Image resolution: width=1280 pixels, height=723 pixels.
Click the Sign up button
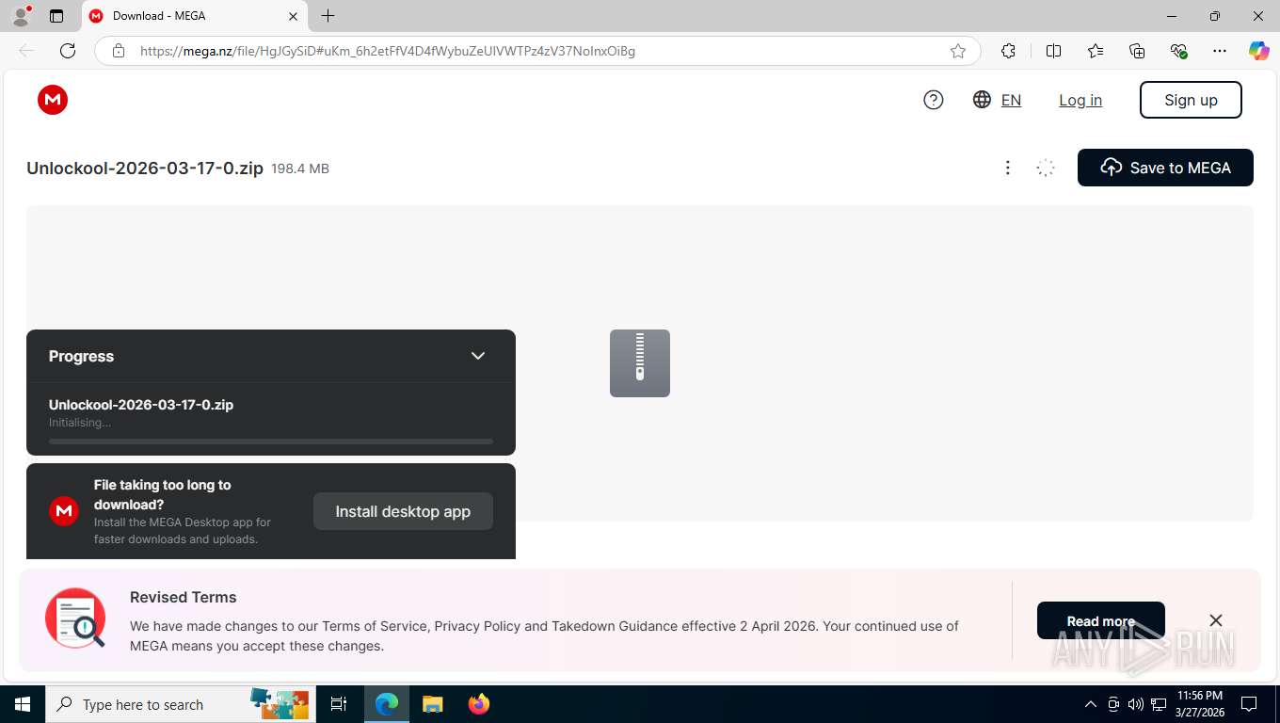tap(1191, 100)
